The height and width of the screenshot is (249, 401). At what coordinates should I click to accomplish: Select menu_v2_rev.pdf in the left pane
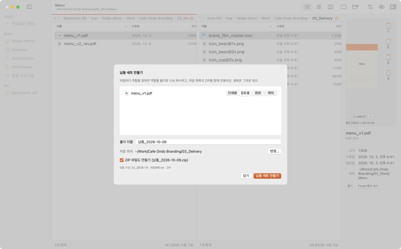(125, 44)
